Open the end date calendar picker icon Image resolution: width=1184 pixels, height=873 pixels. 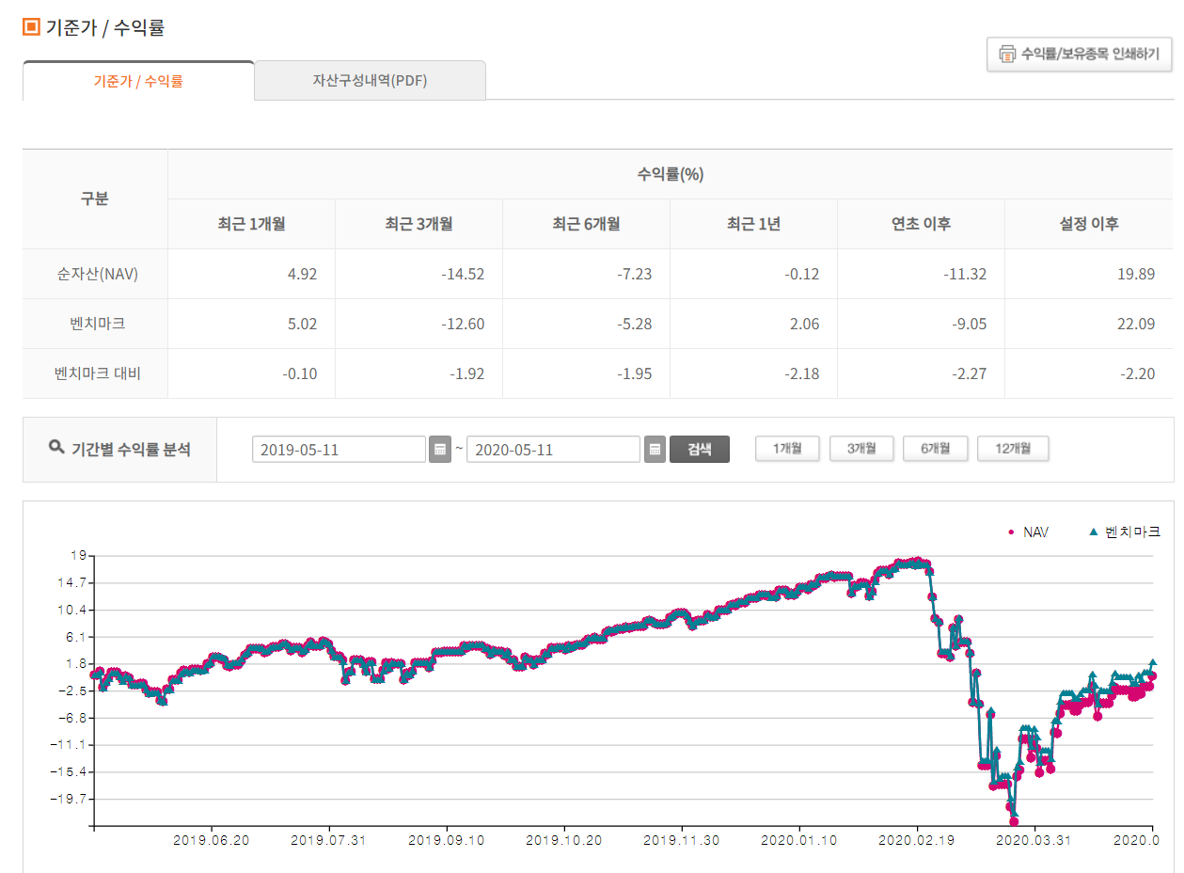click(655, 450)
